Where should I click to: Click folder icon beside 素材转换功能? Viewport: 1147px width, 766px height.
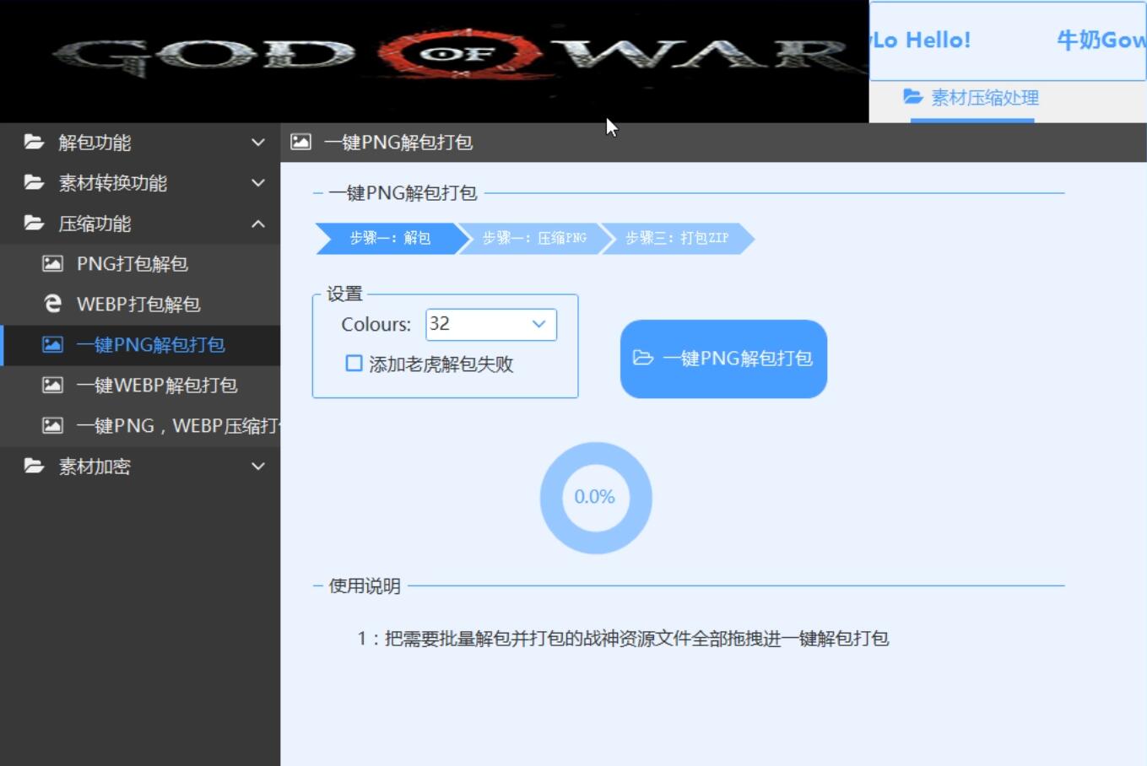[34, 182]
